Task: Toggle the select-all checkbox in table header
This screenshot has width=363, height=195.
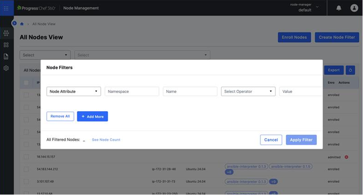Action: tap(26, 83)
